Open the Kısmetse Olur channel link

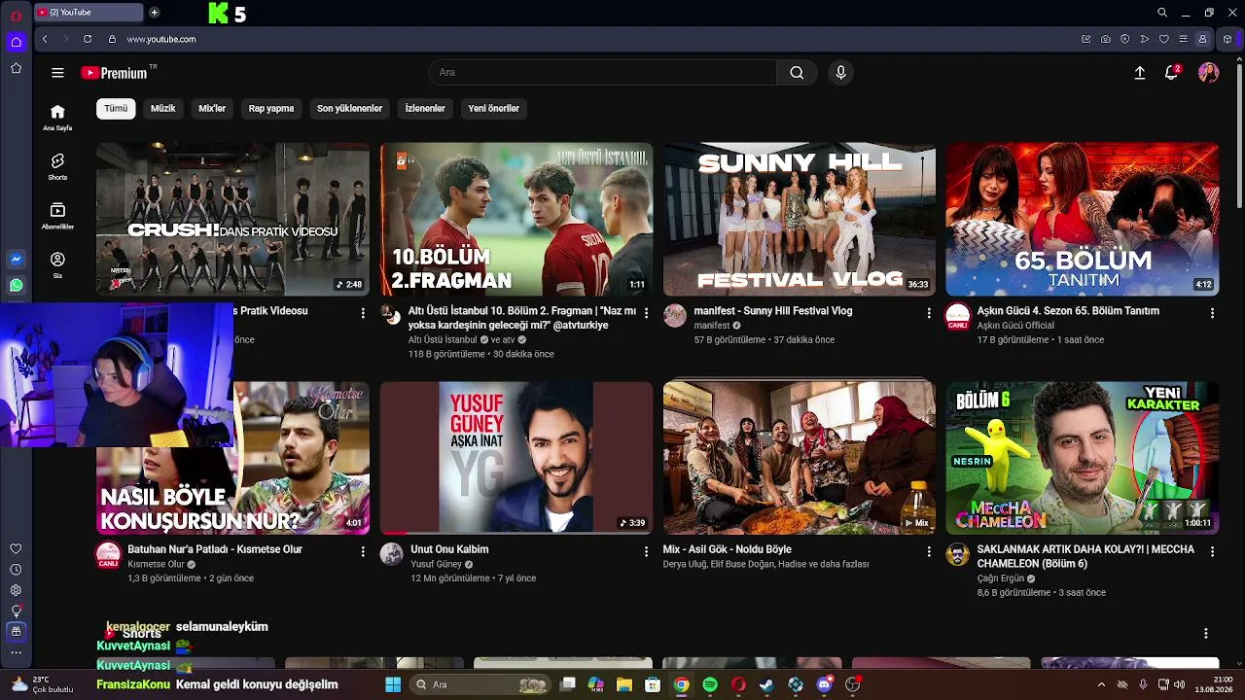pyautogui.click(x=156, y=564)
